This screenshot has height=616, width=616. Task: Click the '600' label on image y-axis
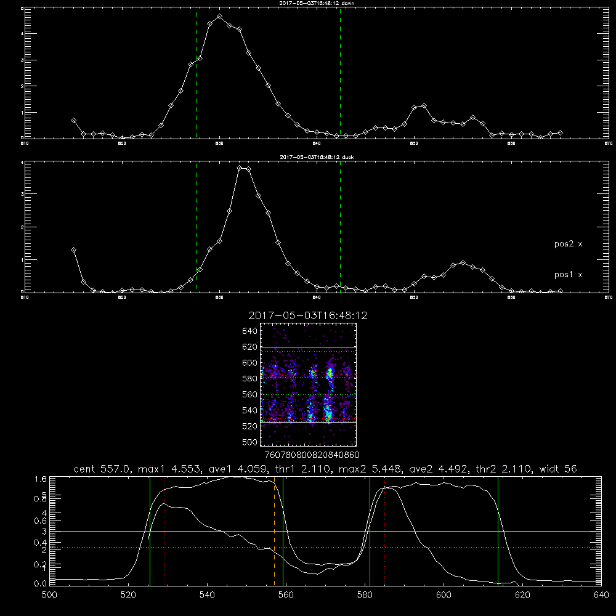[250, 363]
